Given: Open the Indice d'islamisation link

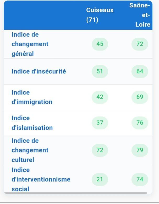Looking at the screenshot, I should click(x=32, y=123).
